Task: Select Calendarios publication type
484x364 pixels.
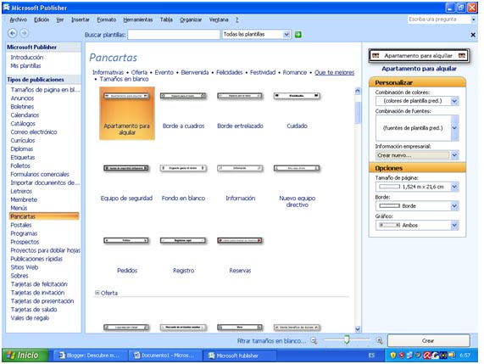Action: [25, 115]
